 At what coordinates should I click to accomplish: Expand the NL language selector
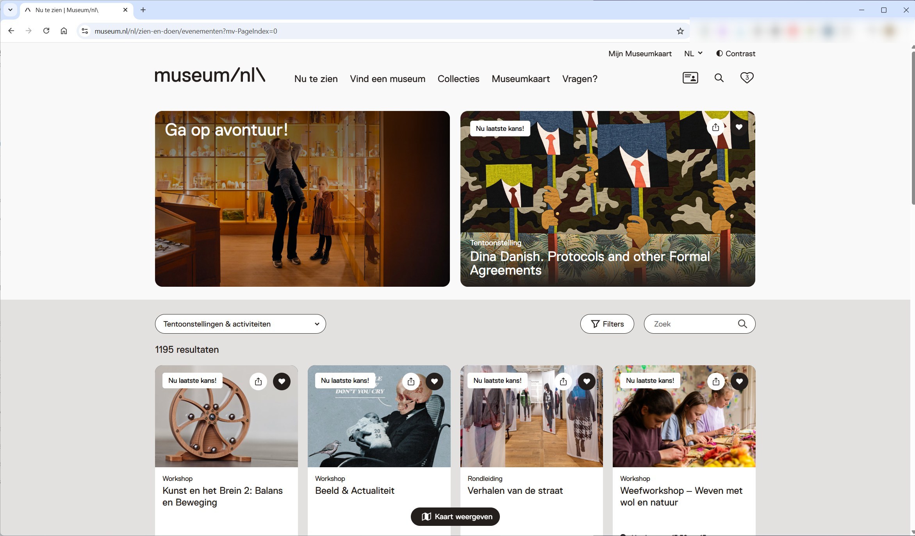pos(693,54)
